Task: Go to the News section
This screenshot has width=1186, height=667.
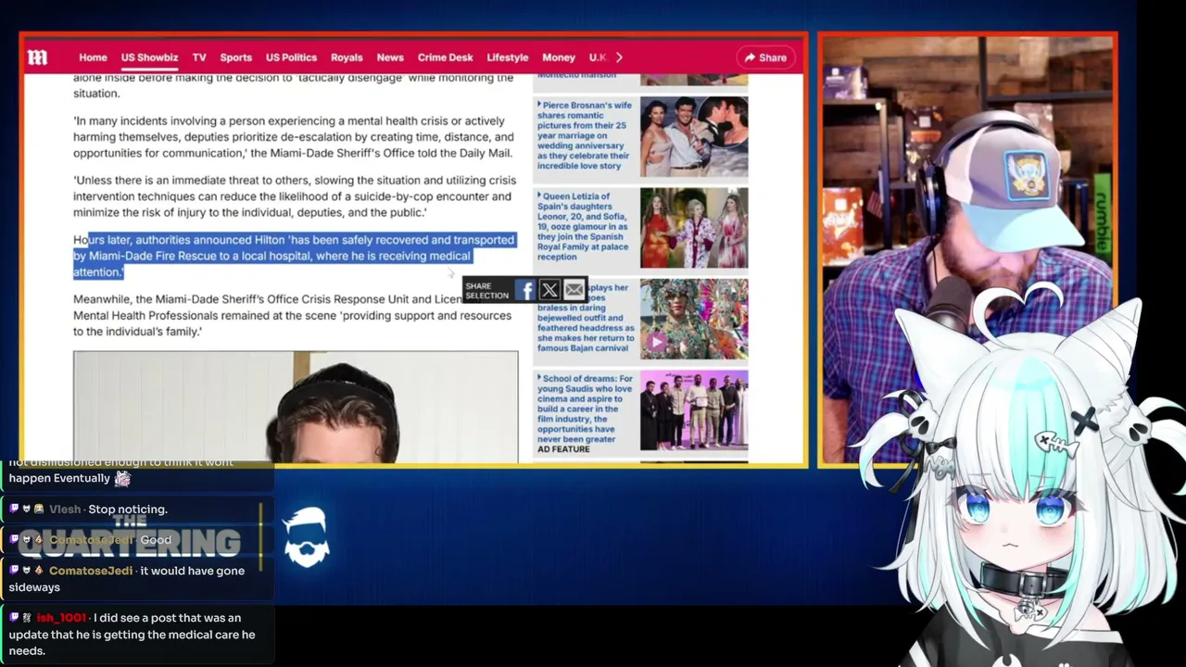Action: (x=390, y=57)
